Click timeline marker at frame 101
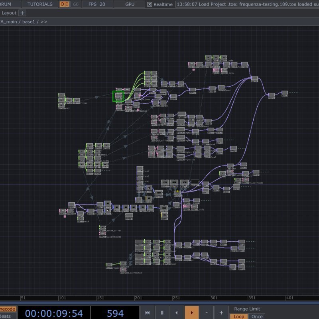 click(x=62, y=298)
